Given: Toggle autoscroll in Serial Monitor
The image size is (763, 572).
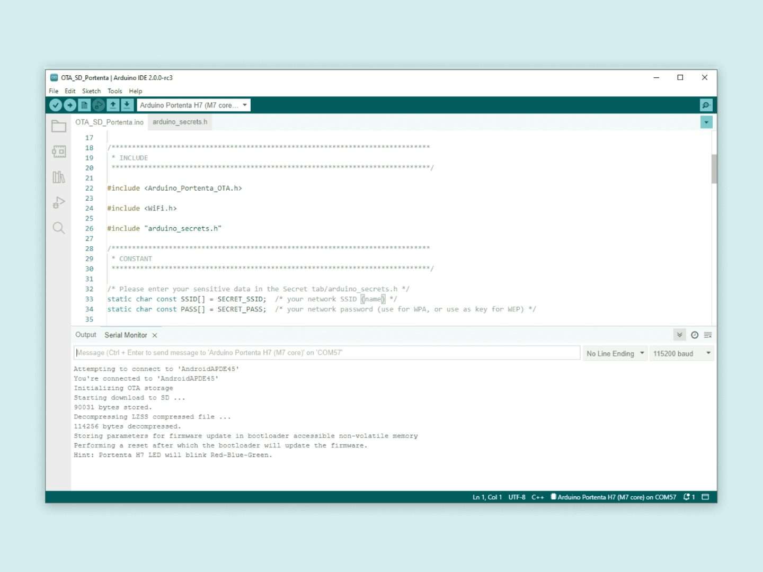Looking at the screenshot, I should point(679,335).
